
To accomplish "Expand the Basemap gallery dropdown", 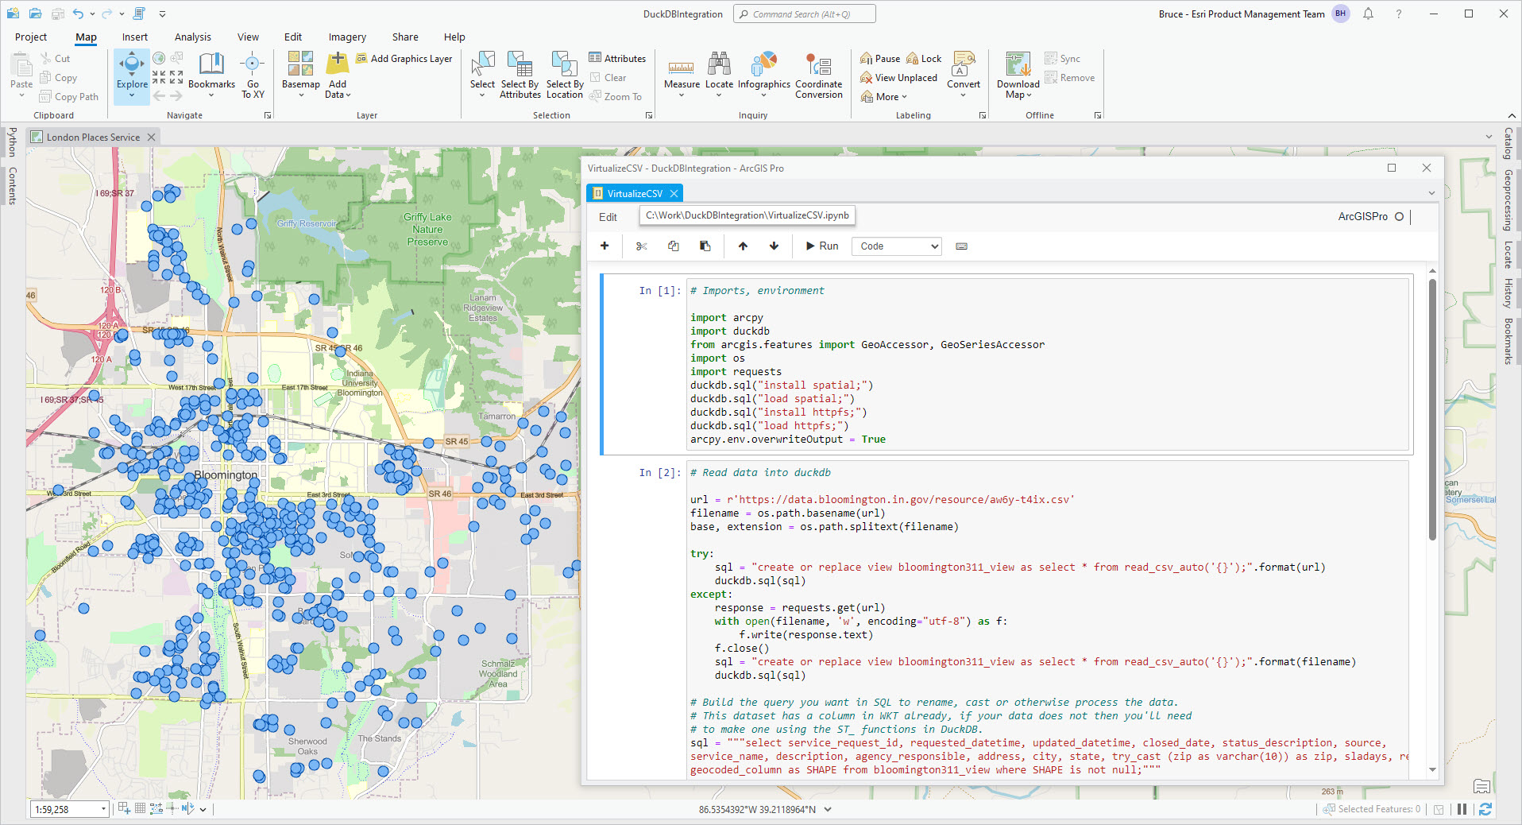I will tap(301, 95).
